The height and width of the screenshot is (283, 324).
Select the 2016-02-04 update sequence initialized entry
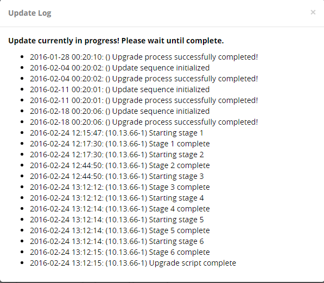[x=119, y=68]
